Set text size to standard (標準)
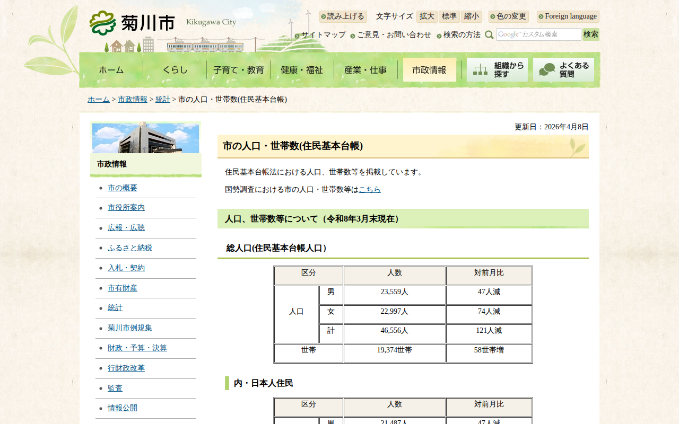This screenshot has height=424, width=679. pyautogui.click(x=449, y=16)
